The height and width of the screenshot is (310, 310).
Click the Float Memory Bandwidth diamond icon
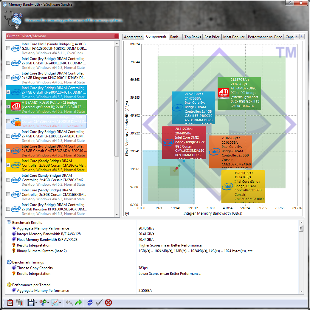coord(14,239)
